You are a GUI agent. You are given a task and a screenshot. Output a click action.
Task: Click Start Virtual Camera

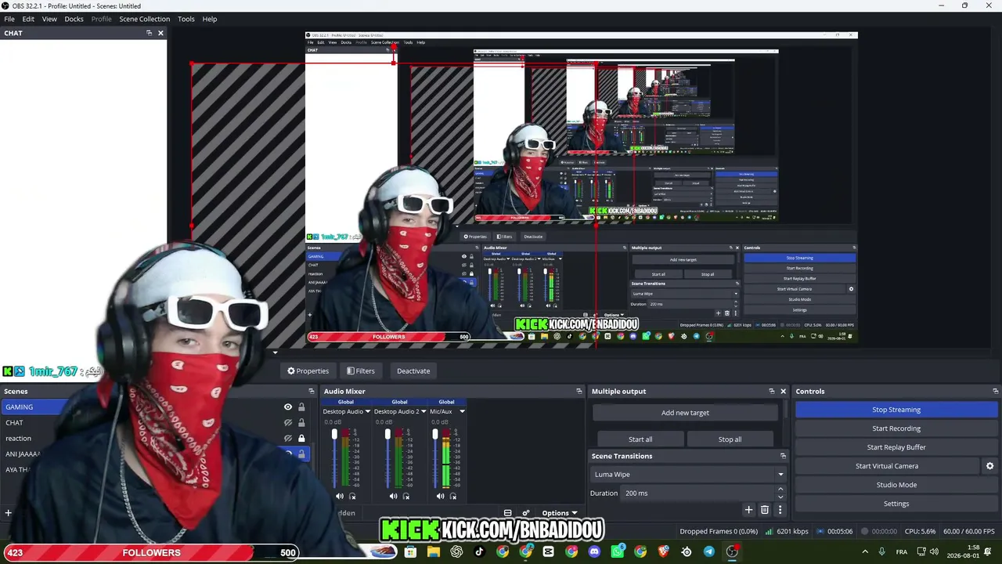click(x=887, y=466)
